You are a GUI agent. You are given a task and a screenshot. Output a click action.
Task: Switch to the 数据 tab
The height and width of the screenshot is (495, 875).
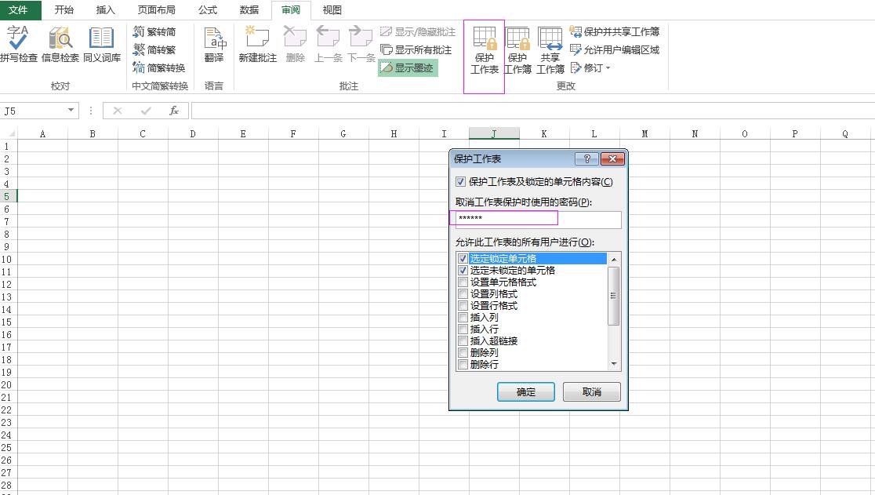[x=249, y=10]
